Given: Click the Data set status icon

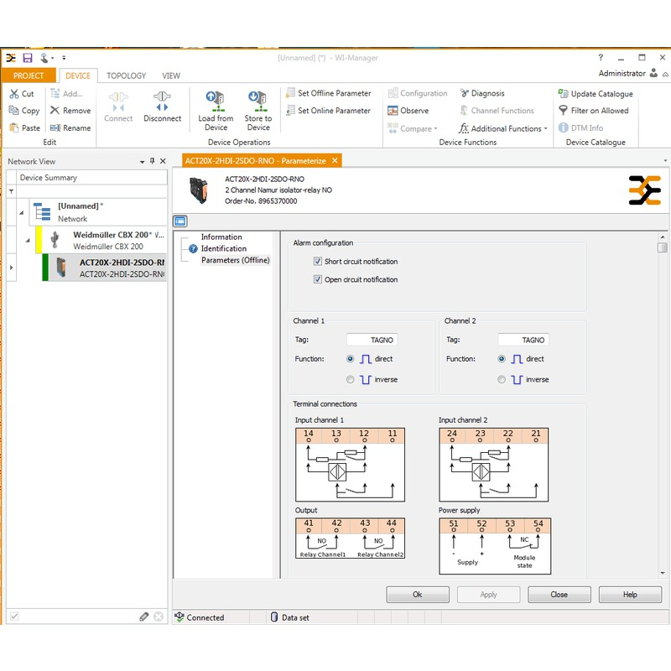Looking at the screenshot, I should coord(274,617).
